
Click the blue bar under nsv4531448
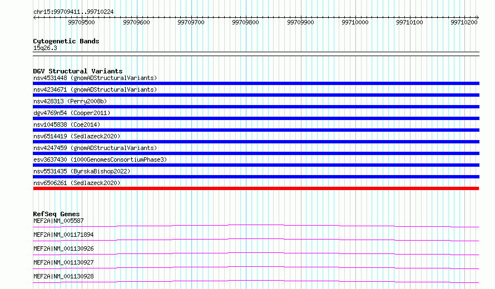[x=256, y=83]
